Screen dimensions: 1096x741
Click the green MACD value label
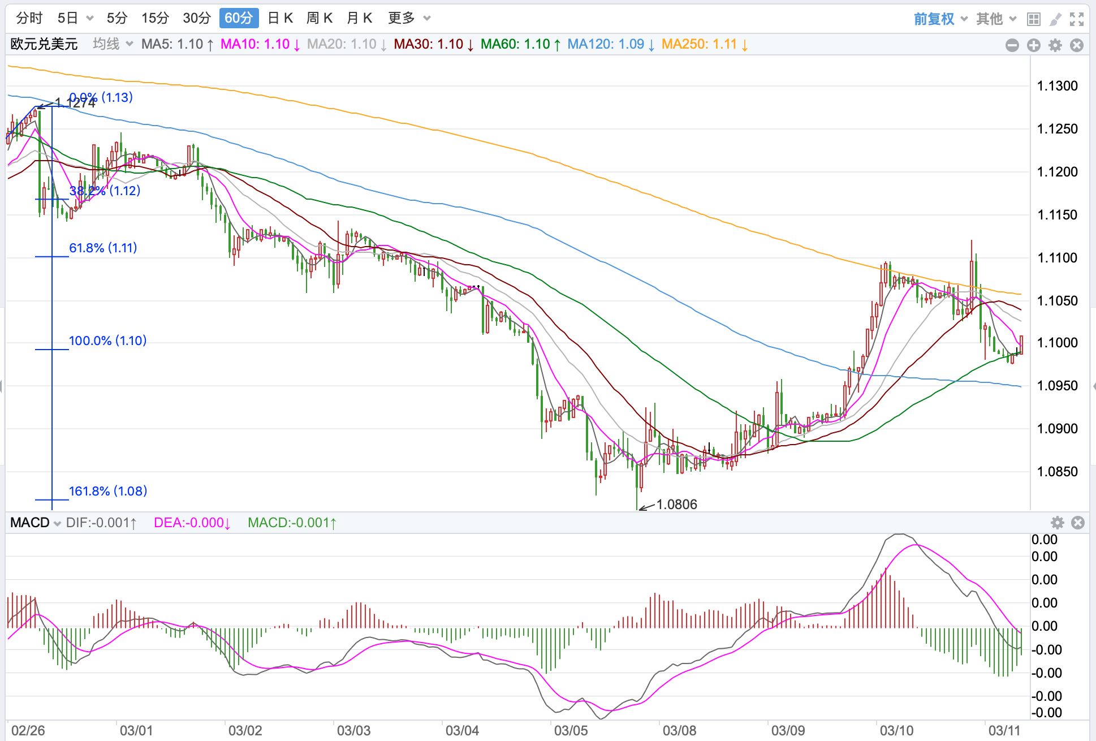point(292,523)
